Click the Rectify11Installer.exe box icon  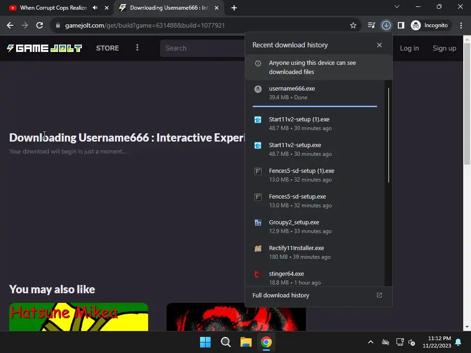258,249
